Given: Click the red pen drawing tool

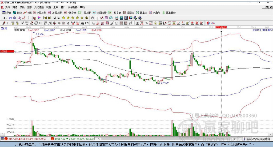Looking at the screenshot, I should [4, 23].
